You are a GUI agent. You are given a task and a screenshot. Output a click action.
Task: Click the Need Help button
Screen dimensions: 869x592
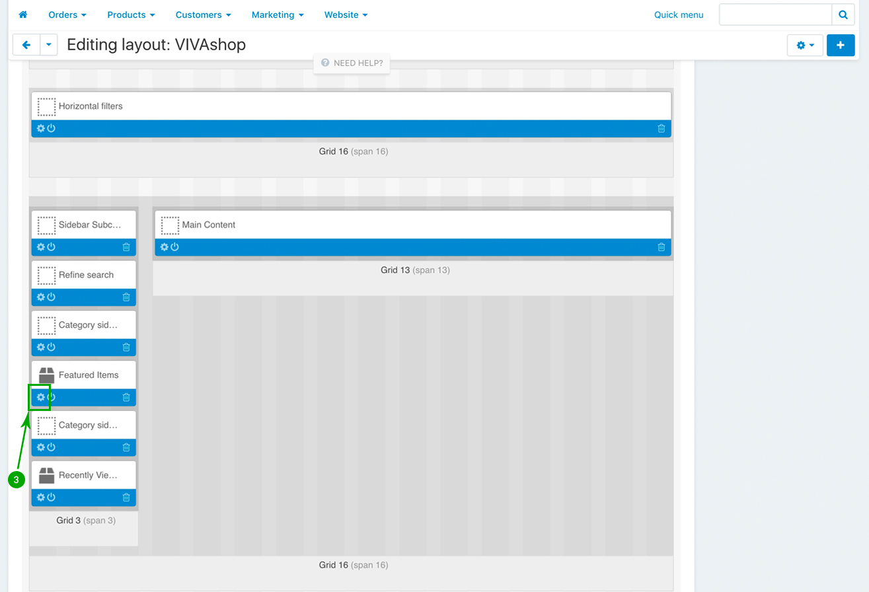tap(352, 63)
